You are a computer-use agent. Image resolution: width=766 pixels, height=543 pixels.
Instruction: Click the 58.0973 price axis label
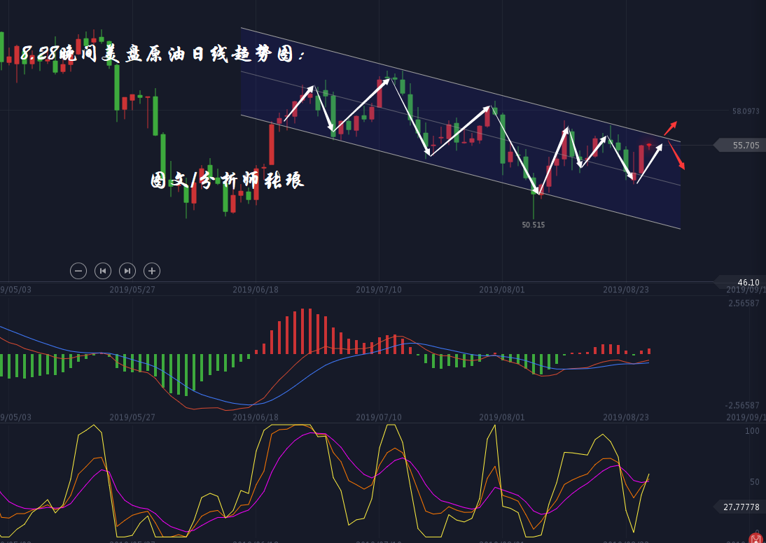(745, 111)
